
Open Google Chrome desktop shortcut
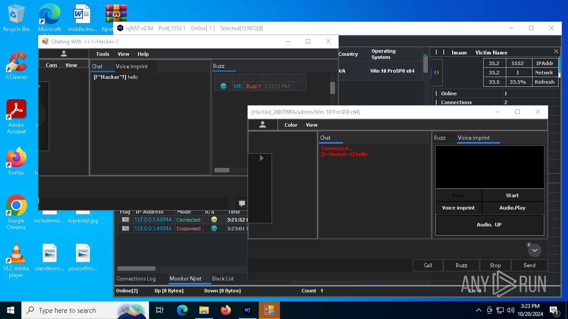coord(16,213)
